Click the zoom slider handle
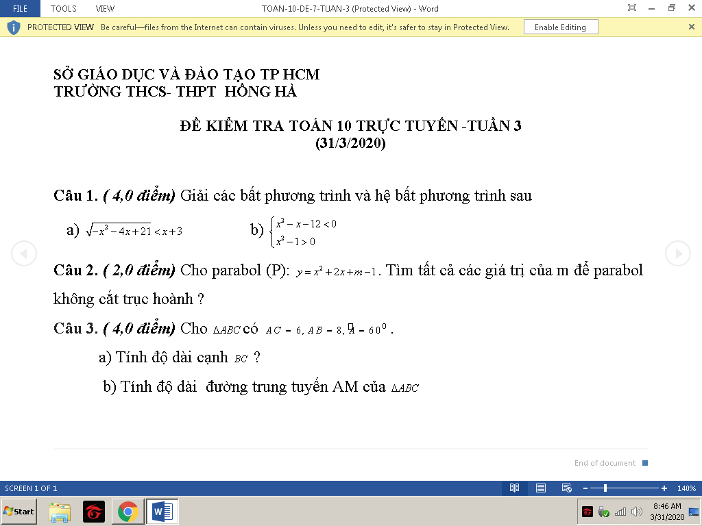Image resolution: width=702 pixels, height=526 pixels. click(x=605, y=488)
